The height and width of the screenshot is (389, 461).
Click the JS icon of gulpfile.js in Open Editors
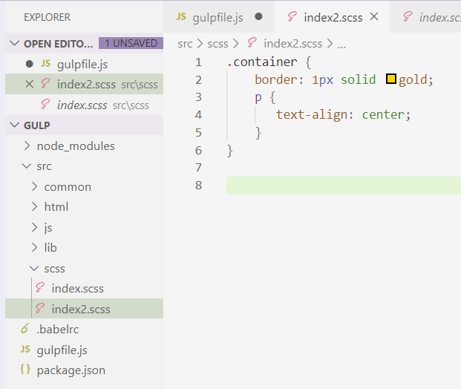45,65
